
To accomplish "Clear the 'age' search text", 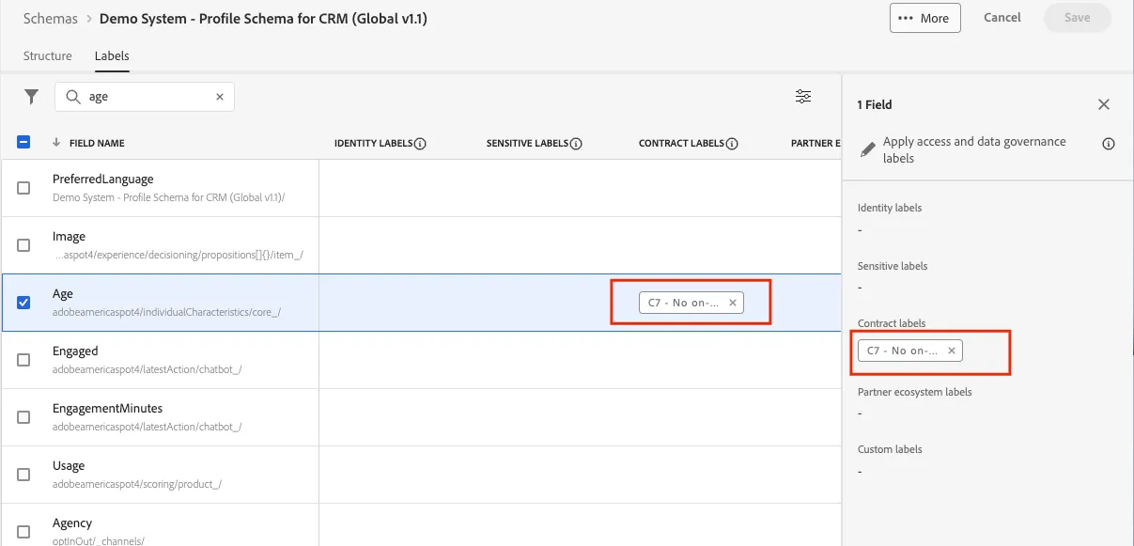I will tap(220, 97).
